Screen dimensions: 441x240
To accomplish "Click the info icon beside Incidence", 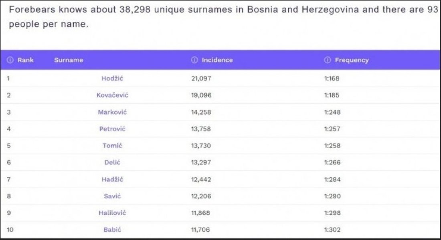I will [x=194, y=60].
